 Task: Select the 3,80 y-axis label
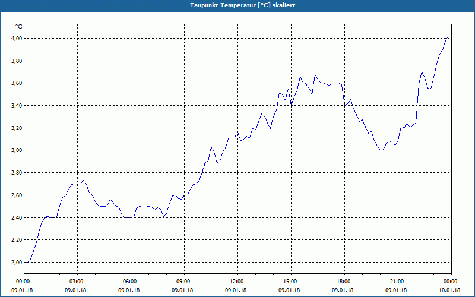click(17, 61)
